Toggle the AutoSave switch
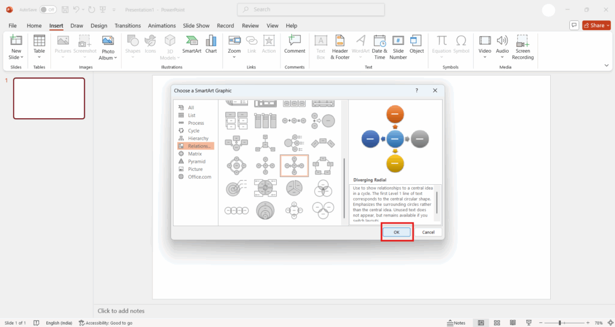 [48, 10]
